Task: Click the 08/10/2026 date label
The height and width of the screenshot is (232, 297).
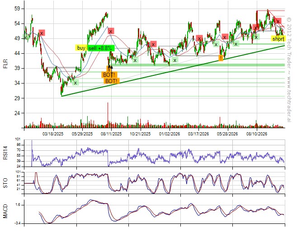Action: pyautogui.click(x=257, y=134)
